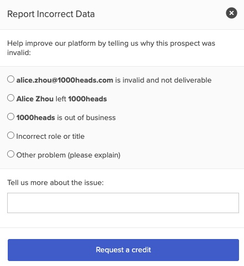This screenshot has height=266, width=244.
Task: Click the bold '1000heads' in out-of-business option
Action: coord(36,118)
